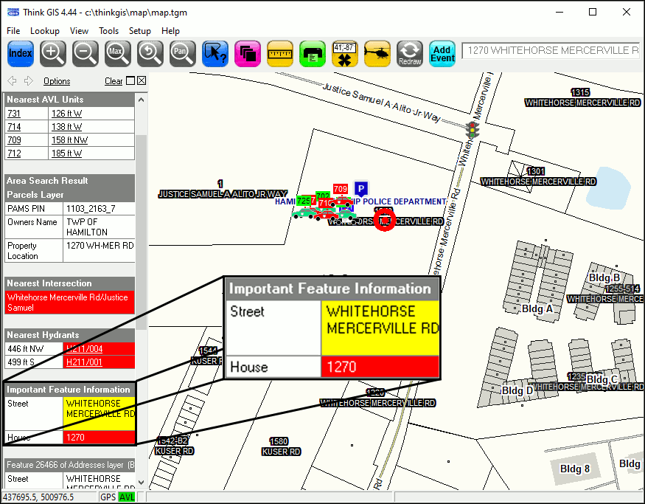Toggle the AVL status indicator

(127, 497)
